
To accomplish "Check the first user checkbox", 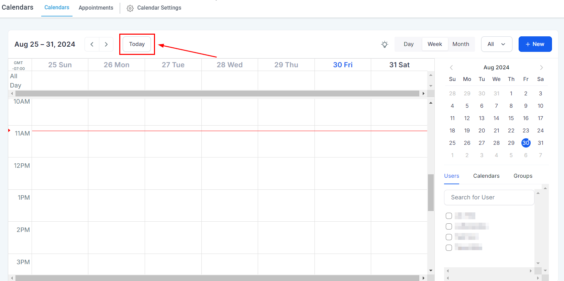I will tap(449, 216).
